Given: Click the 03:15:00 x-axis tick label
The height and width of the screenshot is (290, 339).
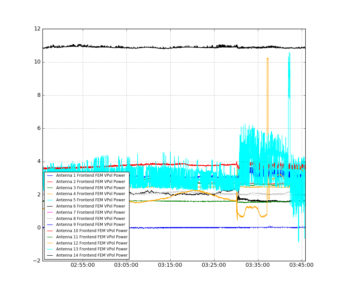Looking at the screenshot, I should point(170,265).
